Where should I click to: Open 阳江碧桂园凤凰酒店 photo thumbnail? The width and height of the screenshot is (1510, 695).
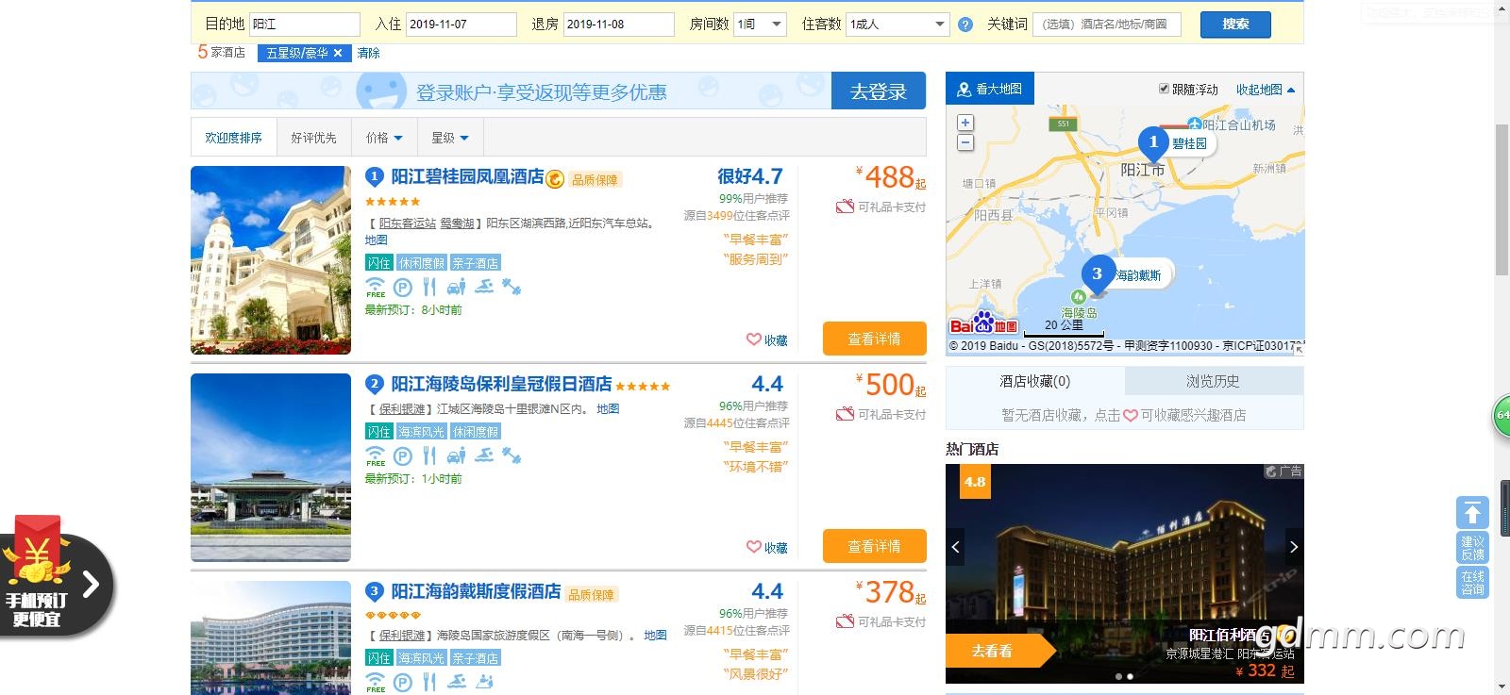pos(271,260)
